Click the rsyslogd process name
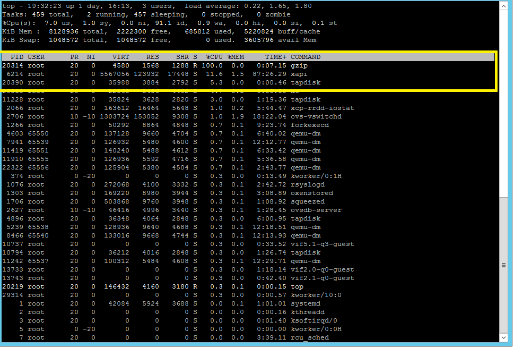 click(x=307, y=184)
